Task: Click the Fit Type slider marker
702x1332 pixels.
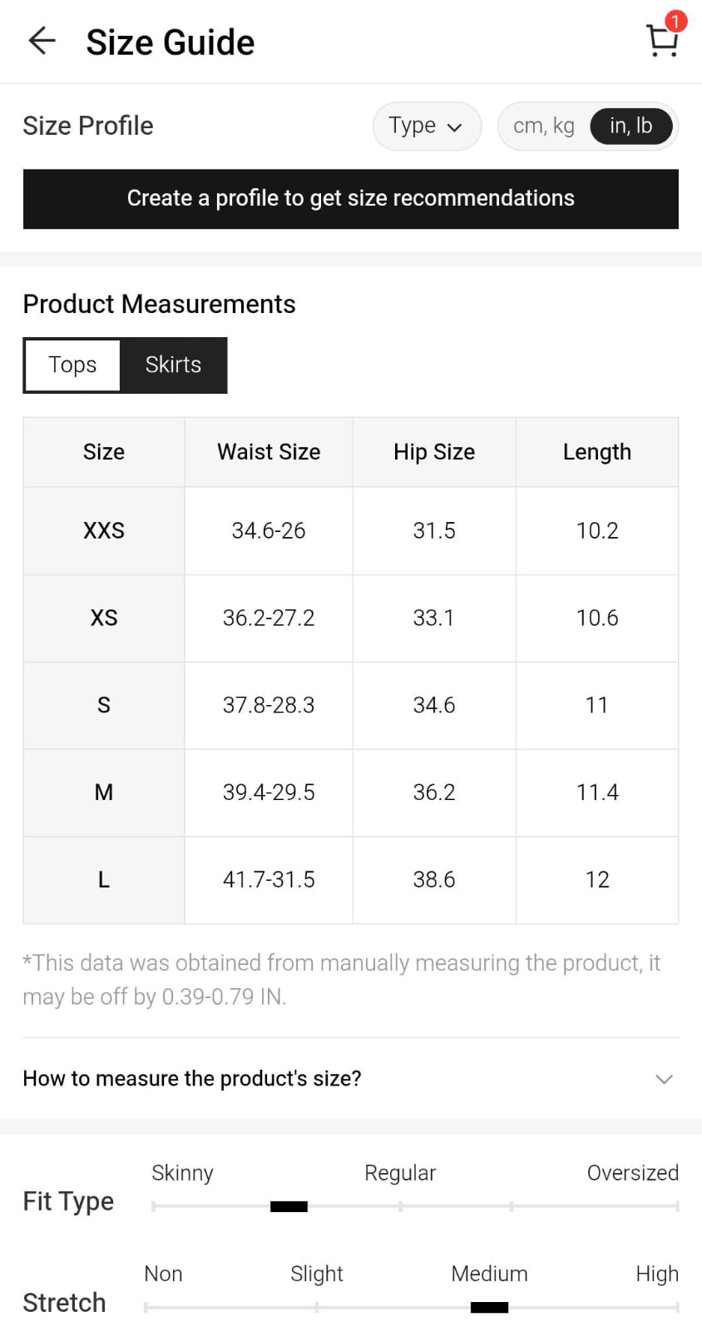Action: click(x=289, y=1206)
